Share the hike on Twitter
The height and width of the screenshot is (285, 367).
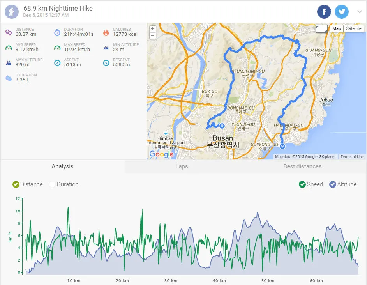(342, 11)
